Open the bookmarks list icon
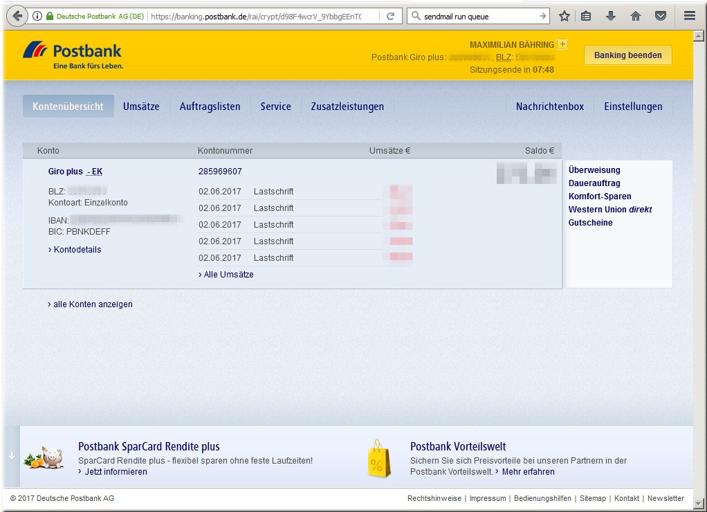The width and height of the screenshot is (707, 512). click(586, 16)
